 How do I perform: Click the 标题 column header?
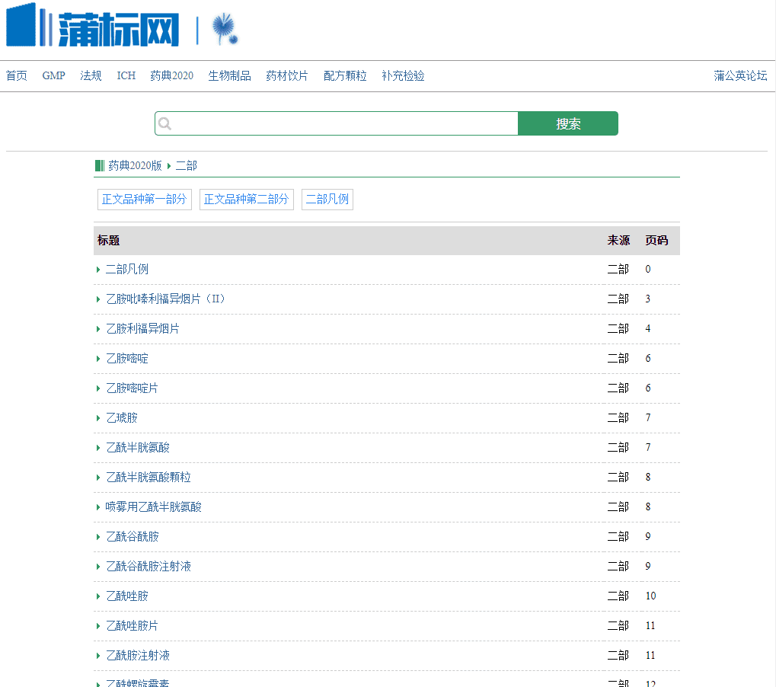click(108, 241)
